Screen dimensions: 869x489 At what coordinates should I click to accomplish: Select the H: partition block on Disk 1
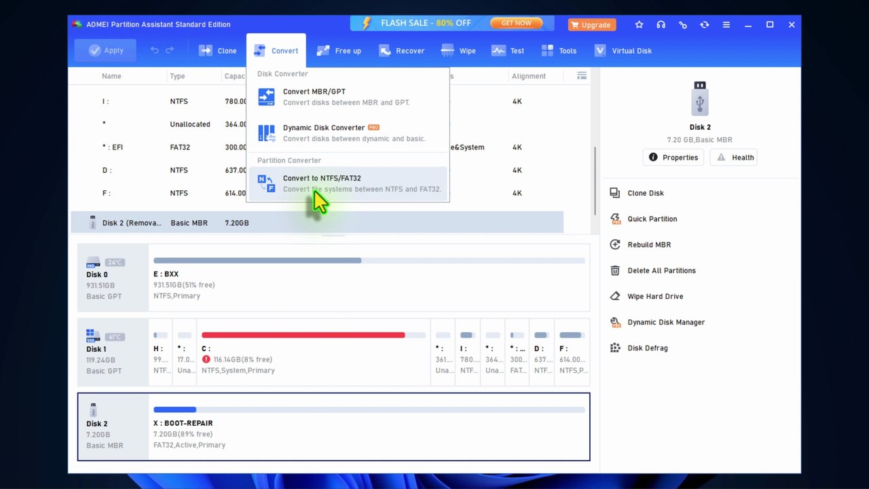pyautogui.click(x=161, y=352)
